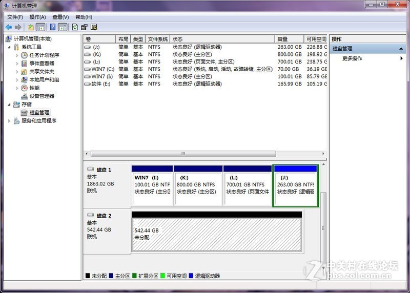
Task: Expand the 本地用户和组 node
Action: (17, 80)
